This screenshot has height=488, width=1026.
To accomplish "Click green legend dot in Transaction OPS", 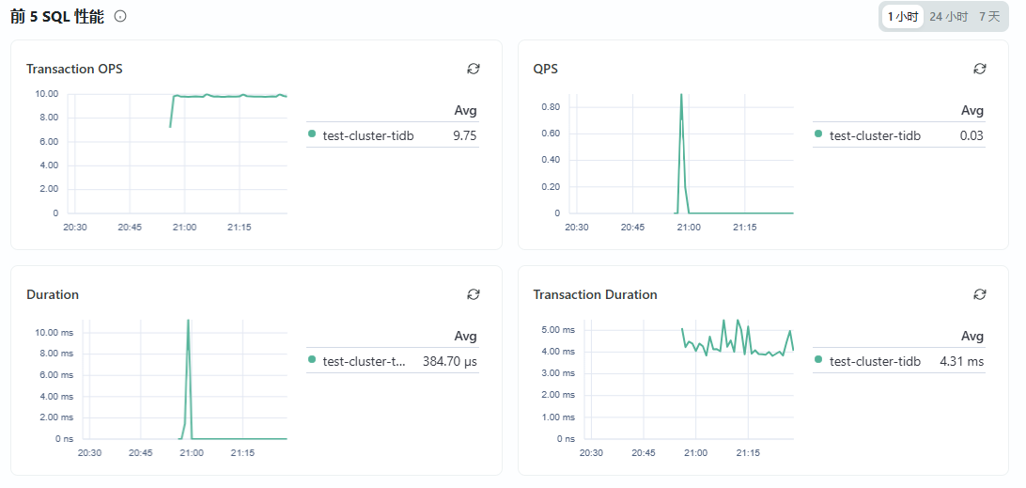I will click(x=312, y=134).
